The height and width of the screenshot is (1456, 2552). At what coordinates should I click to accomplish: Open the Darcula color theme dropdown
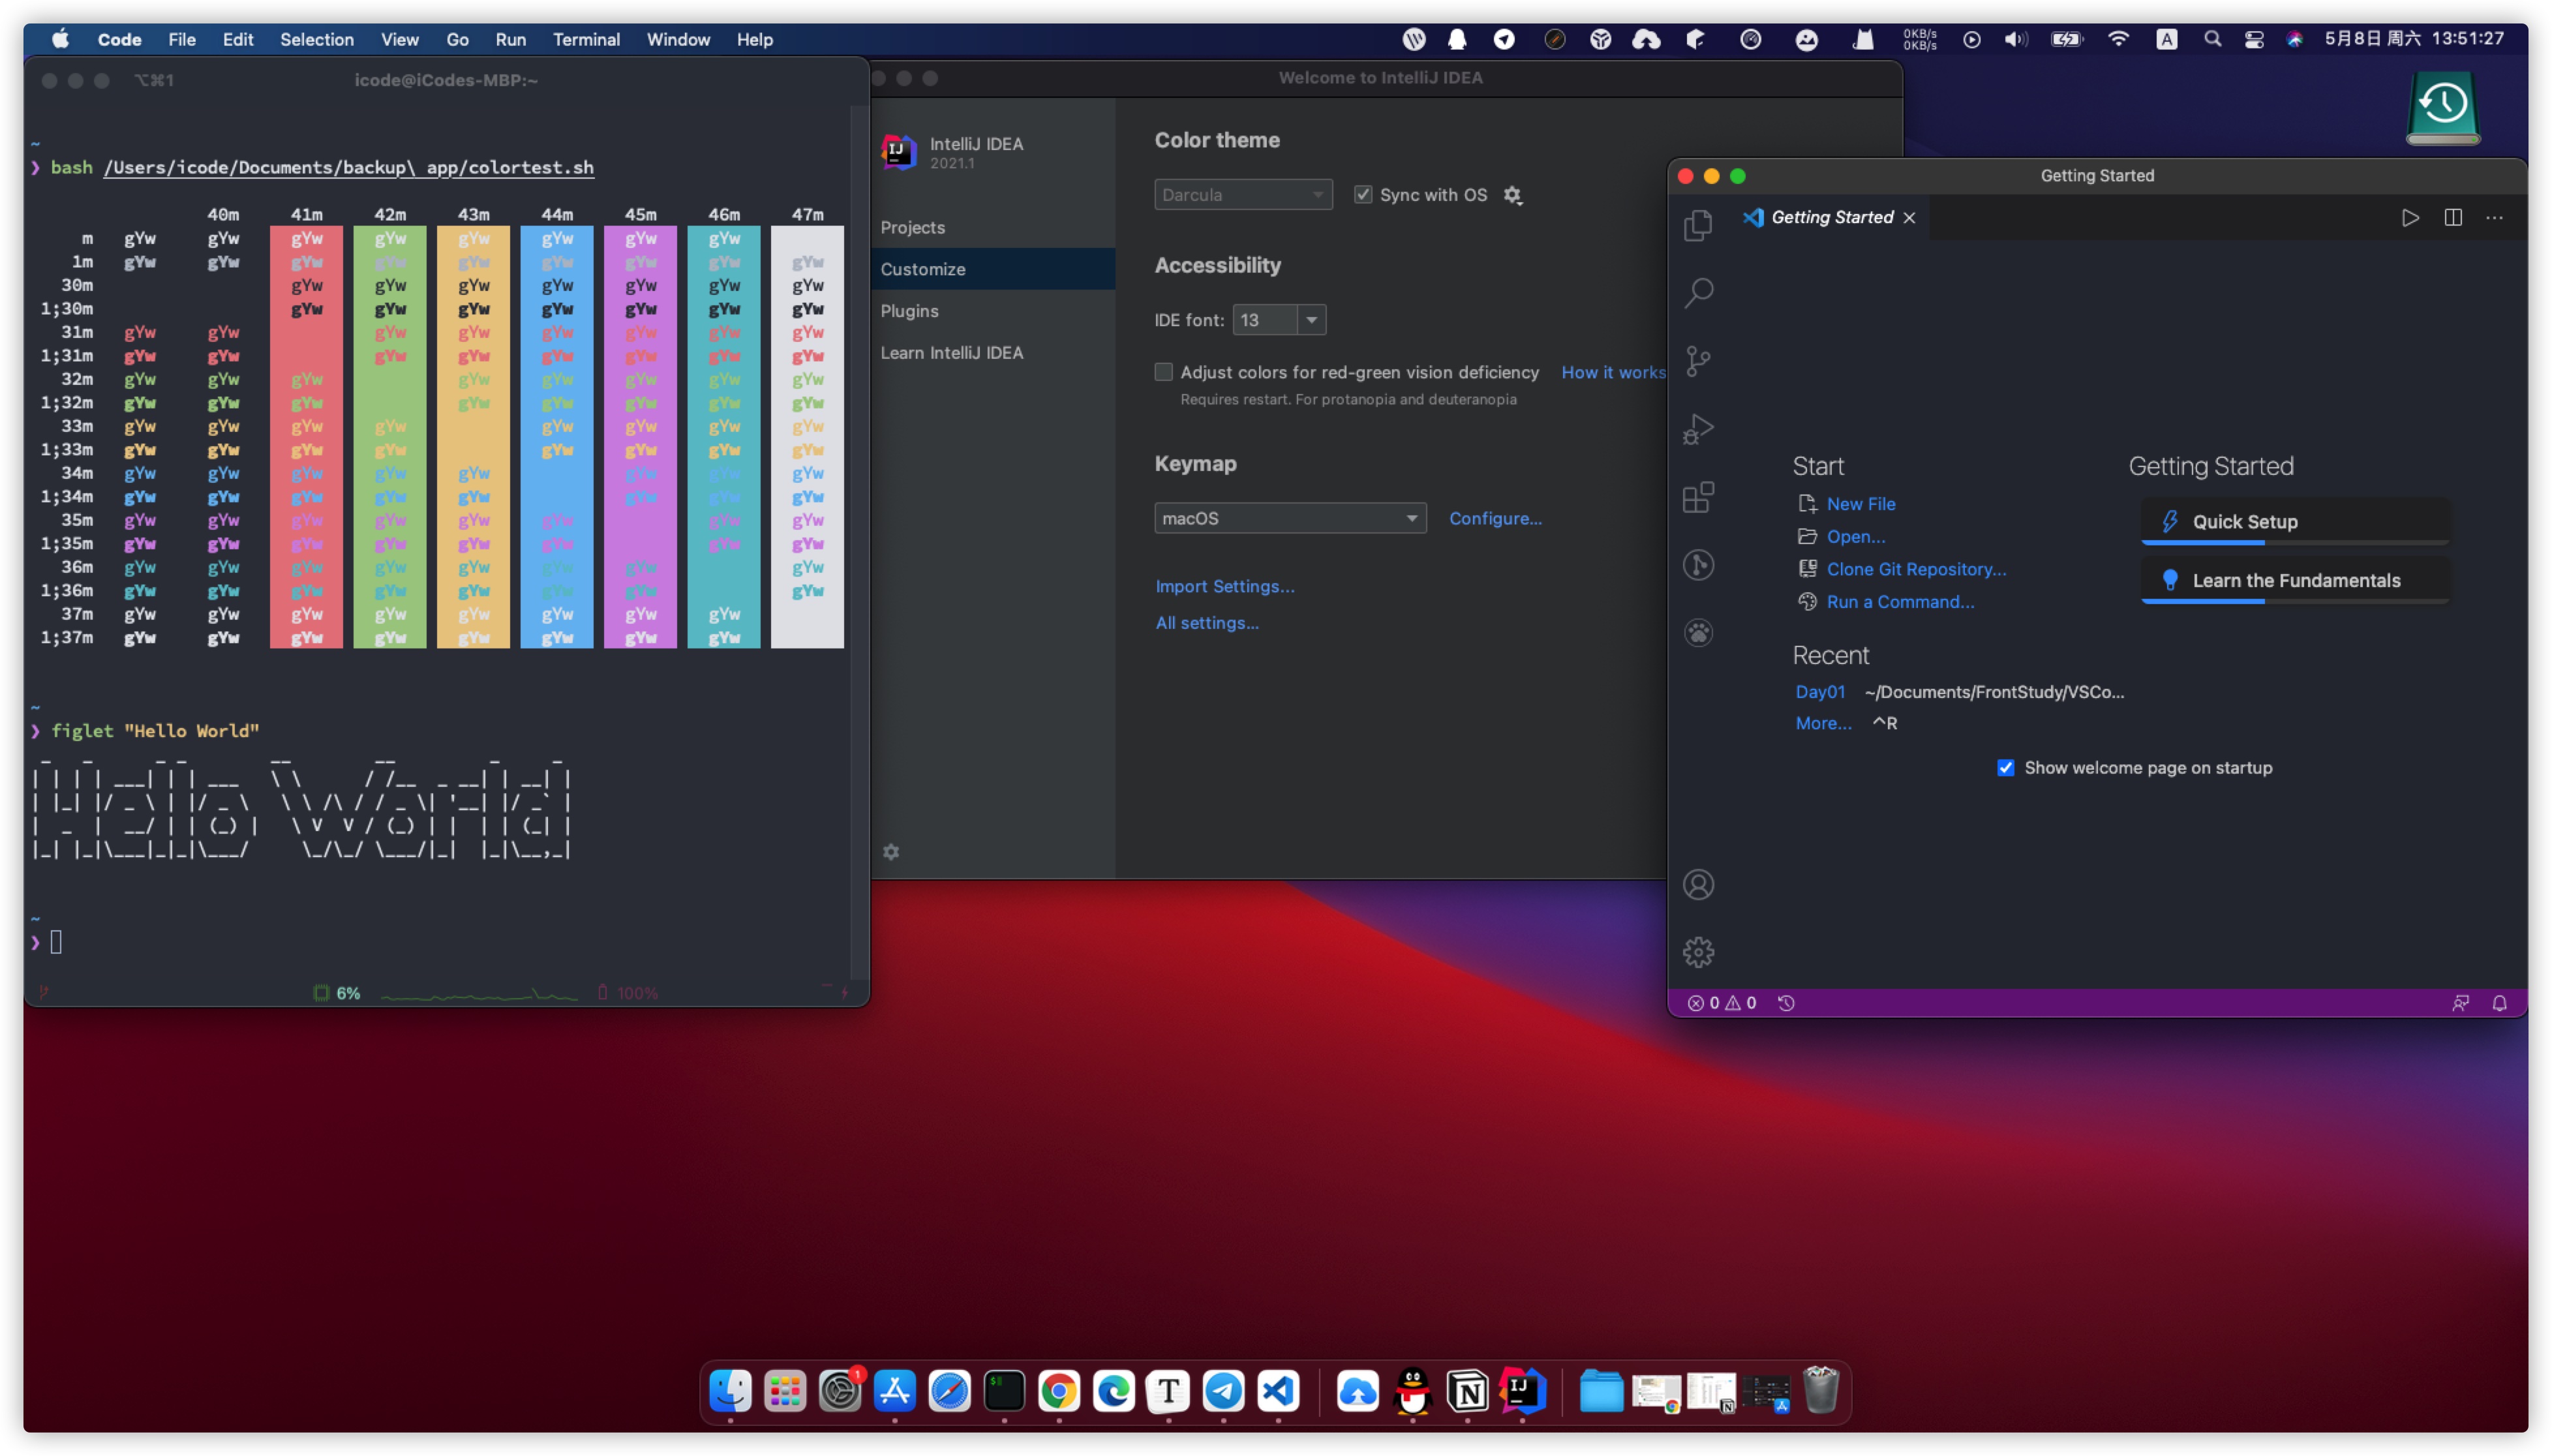tap(1242, 194)
